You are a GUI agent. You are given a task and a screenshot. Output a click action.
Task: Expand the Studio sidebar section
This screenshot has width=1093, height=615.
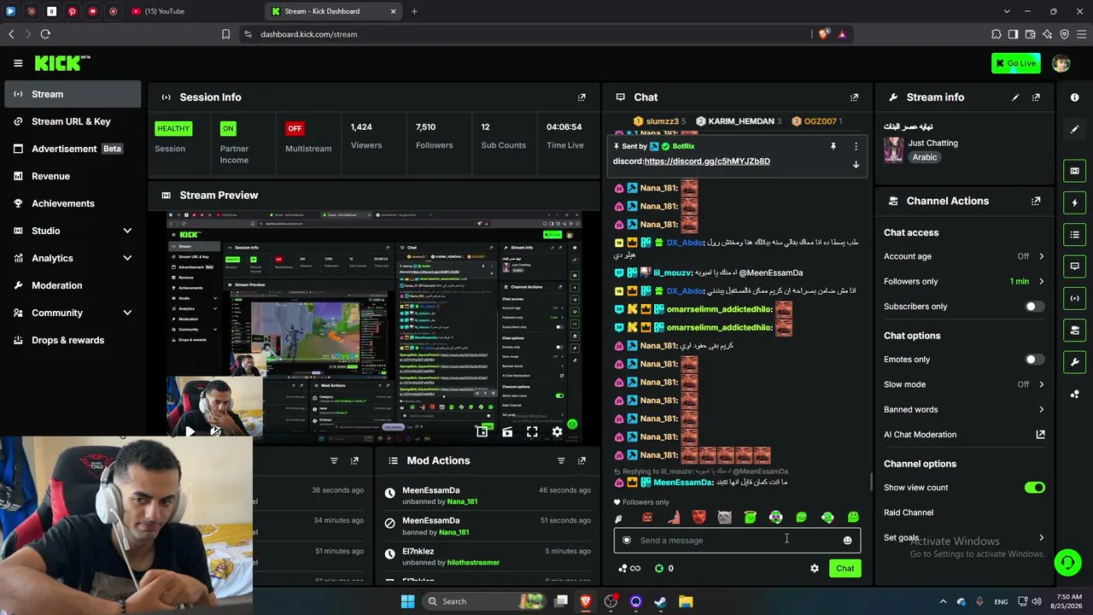(73, 231)
